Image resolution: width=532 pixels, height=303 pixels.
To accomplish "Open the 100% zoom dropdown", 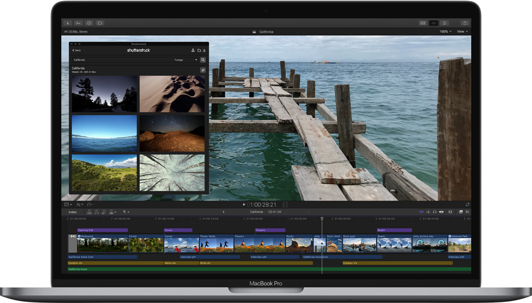I will click(x=445, y=32).
